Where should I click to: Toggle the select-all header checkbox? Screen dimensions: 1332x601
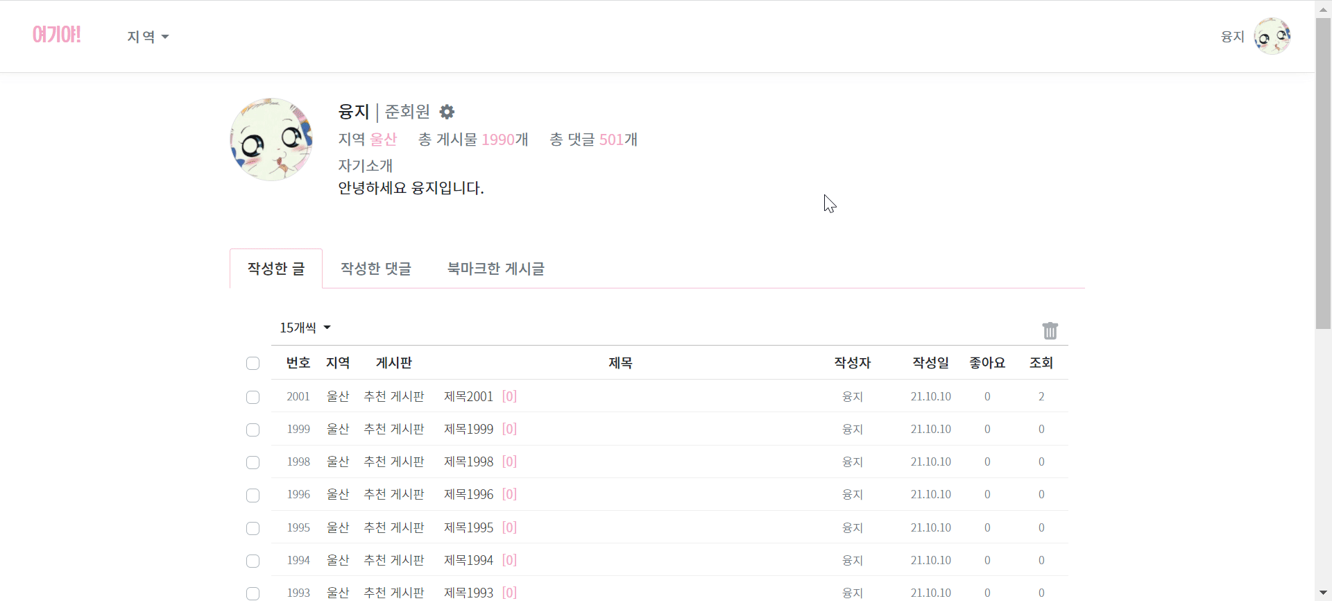253,363
